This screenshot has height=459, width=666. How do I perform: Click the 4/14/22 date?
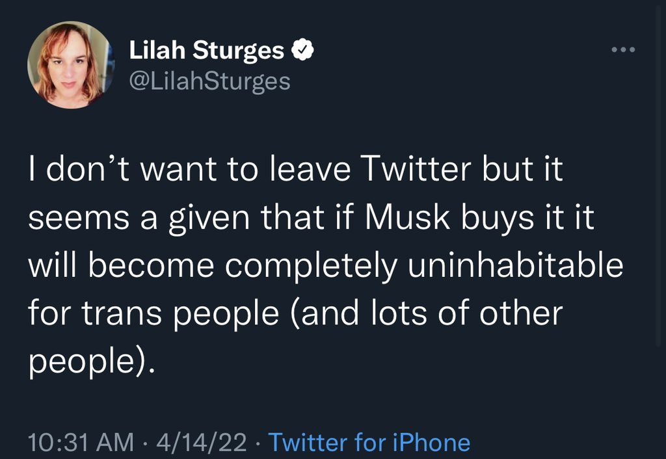click(x=202, y=442)
